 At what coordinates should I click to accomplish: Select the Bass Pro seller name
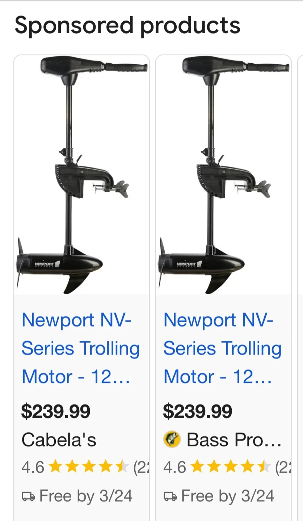[x=234, y=440]
